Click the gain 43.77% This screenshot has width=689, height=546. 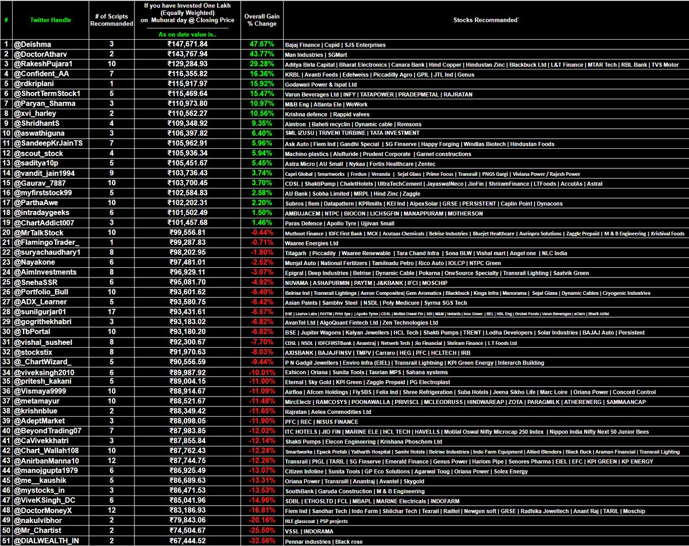tap(262, 54)
